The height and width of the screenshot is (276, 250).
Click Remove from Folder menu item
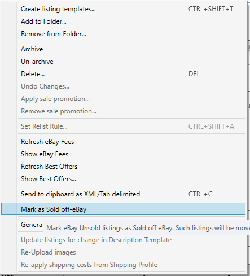[123, 34]
